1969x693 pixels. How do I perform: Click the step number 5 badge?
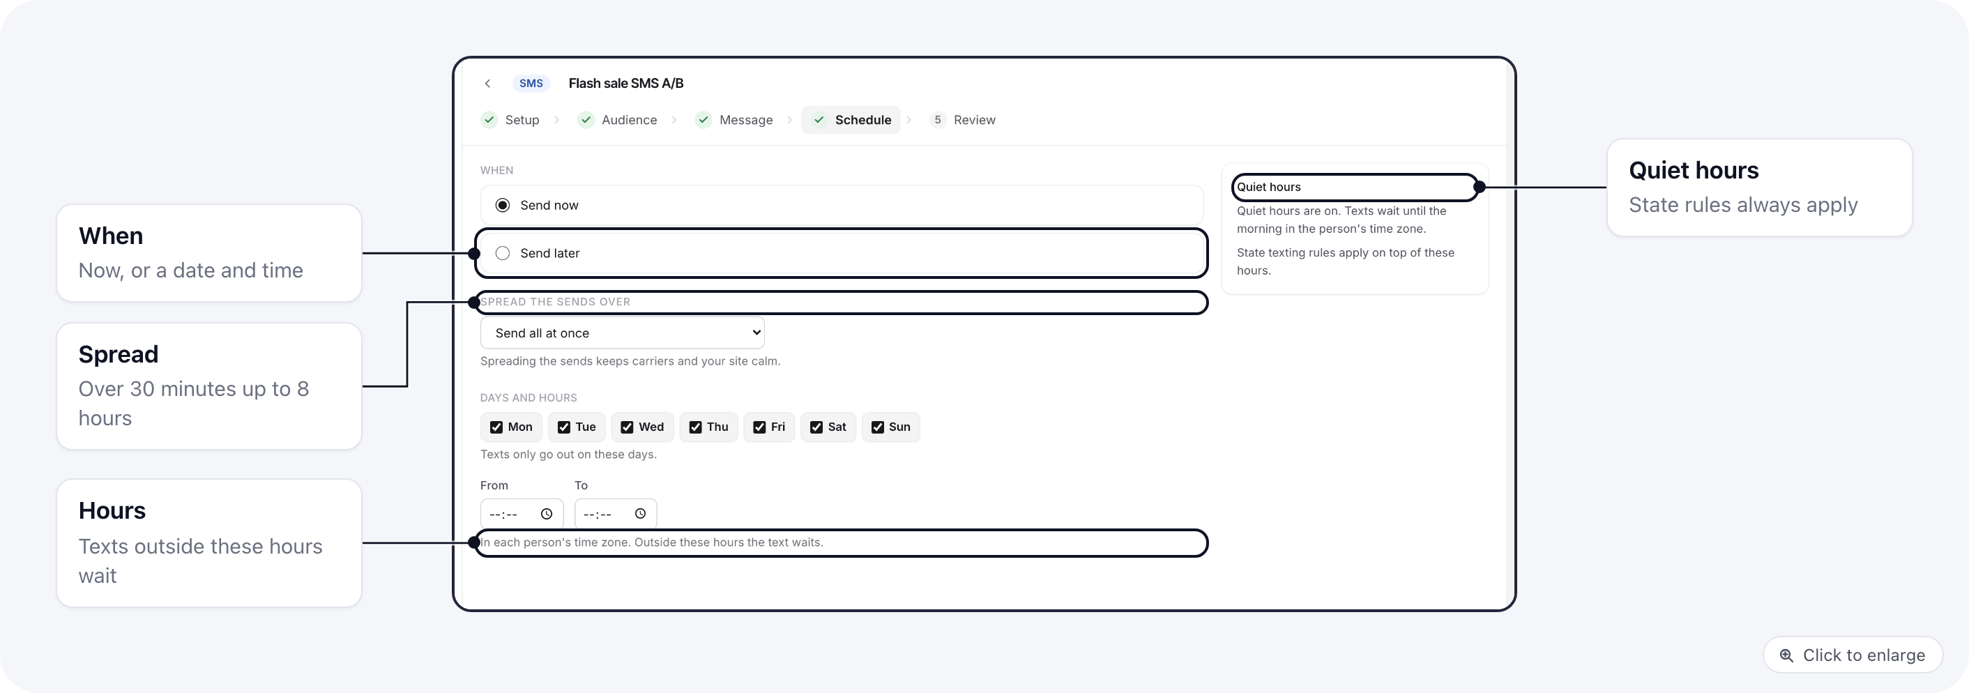(937, 120)
